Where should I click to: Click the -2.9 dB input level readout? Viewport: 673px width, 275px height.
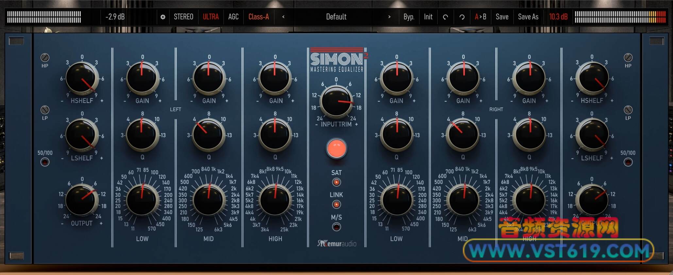coord(115,17)
